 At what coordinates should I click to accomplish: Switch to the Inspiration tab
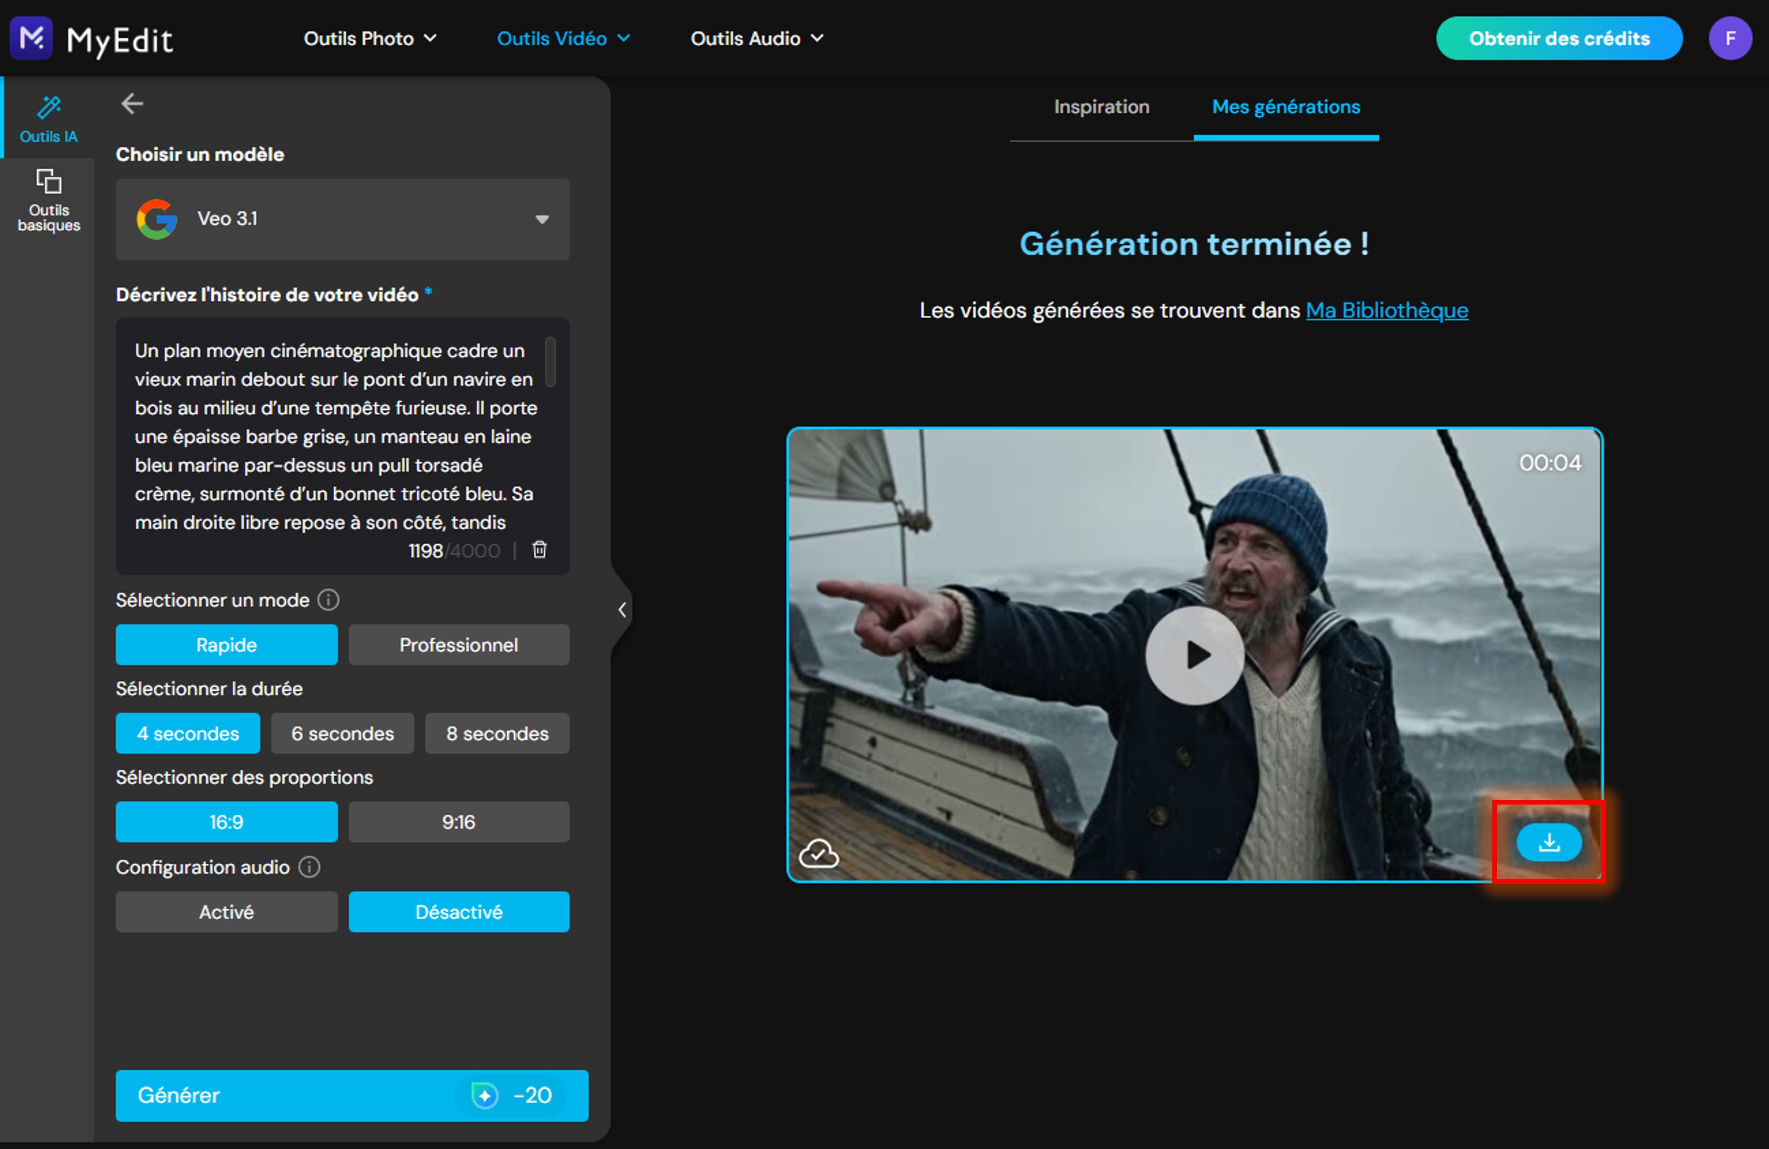(1101, 107)
